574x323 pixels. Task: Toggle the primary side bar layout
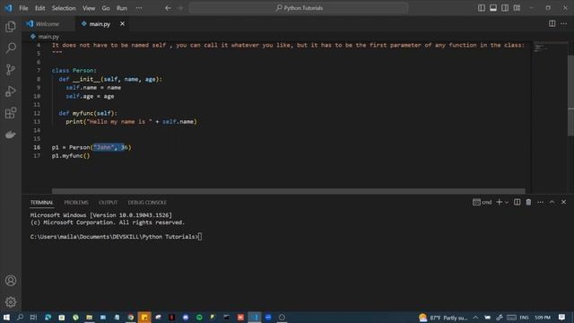coord(482,8)
